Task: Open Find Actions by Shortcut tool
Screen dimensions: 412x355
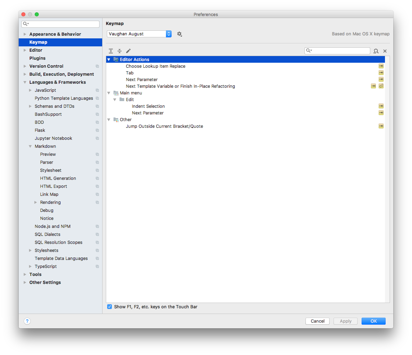Action: 376,51
